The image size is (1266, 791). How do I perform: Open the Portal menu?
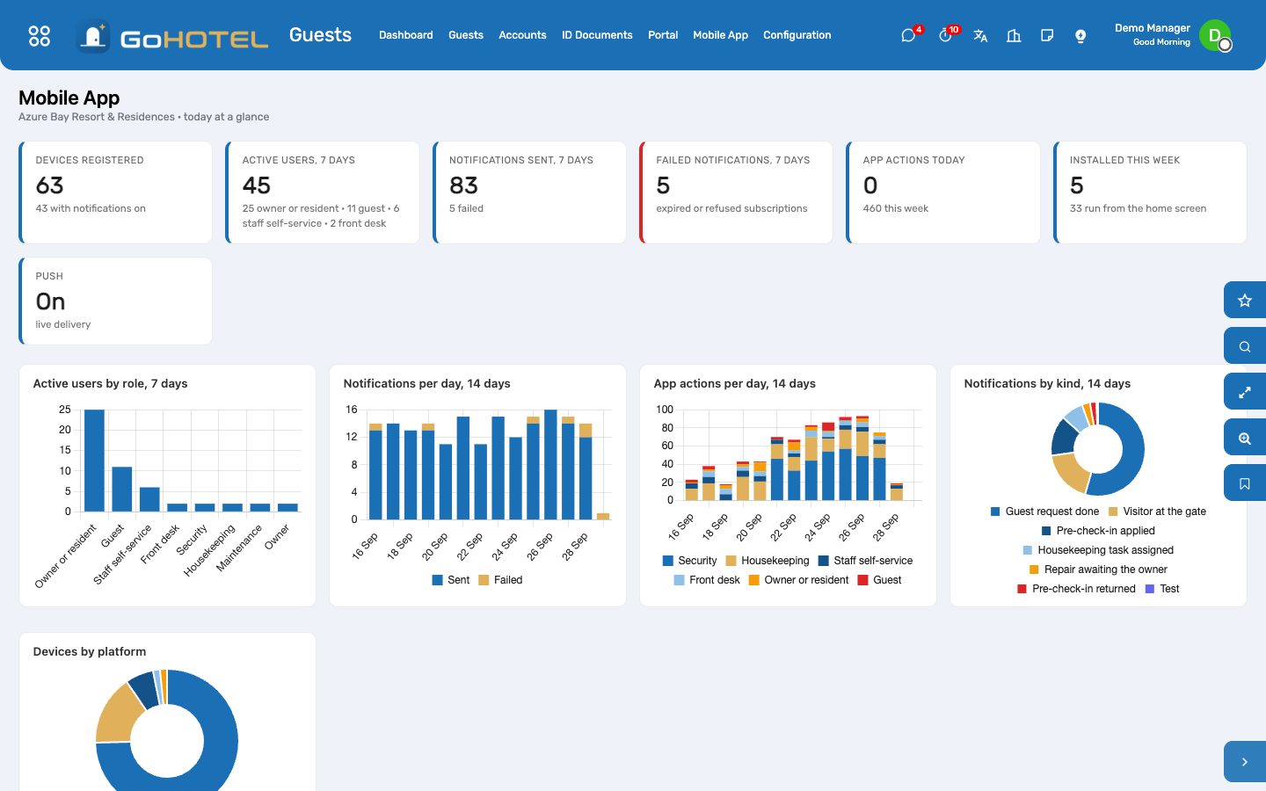pos(663,35)
